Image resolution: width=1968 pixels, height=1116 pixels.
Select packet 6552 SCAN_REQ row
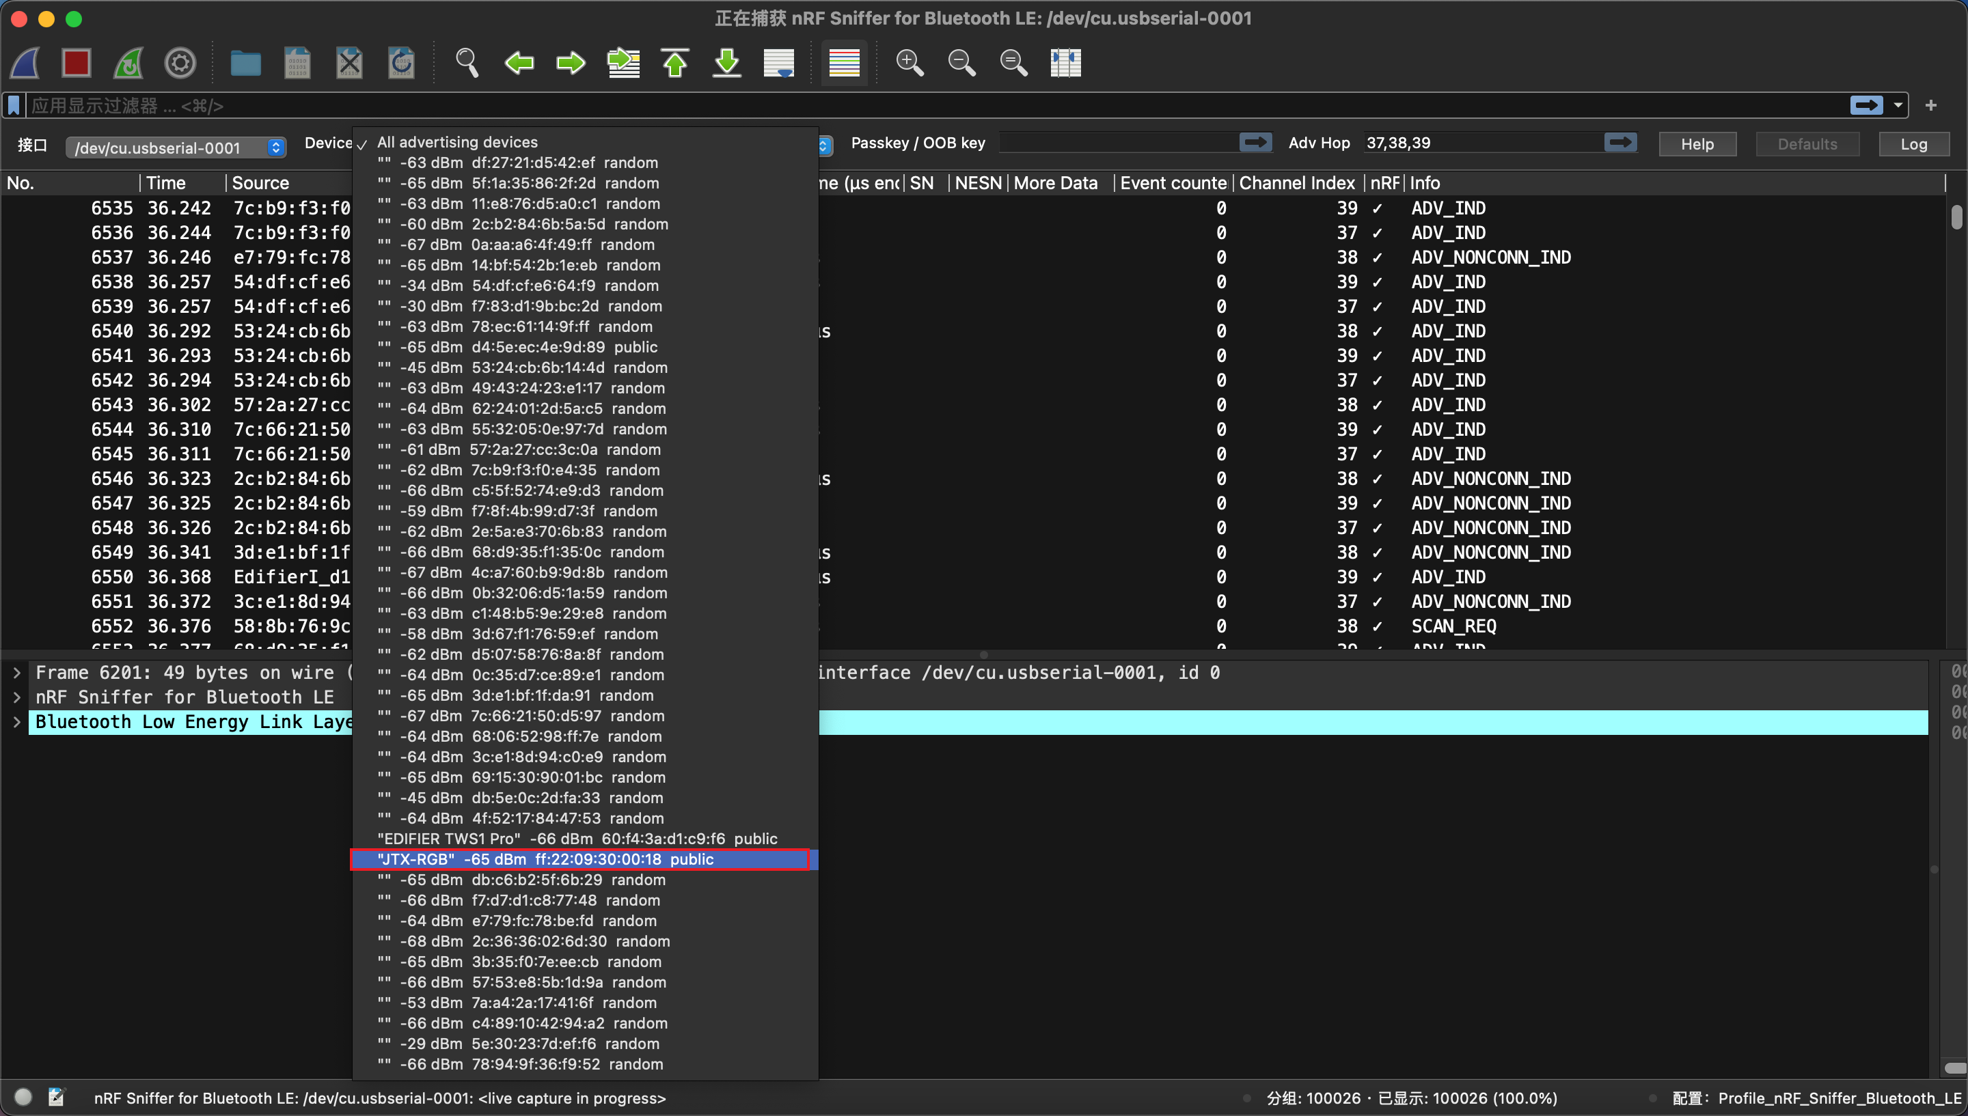tap(972, 626)
